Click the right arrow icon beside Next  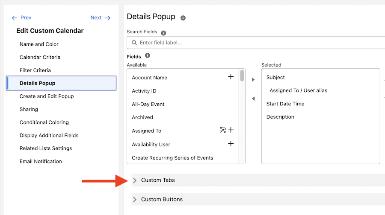[x=107, y=18]
